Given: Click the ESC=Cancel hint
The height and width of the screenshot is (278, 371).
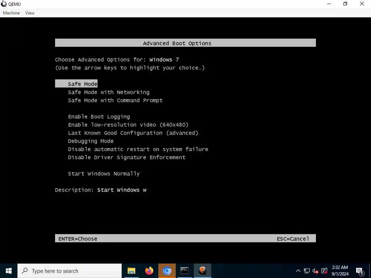Looking at the screenshot, I should pyautogui.click(x=293, y=239).
